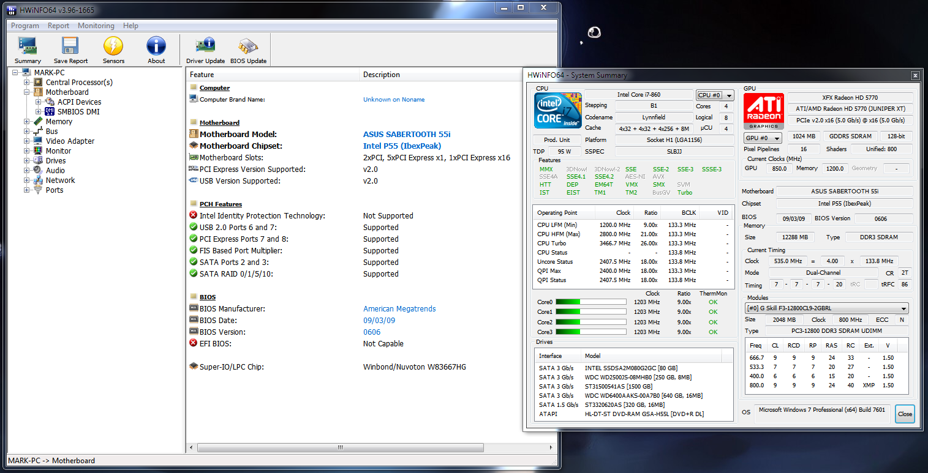This screenshot has height=473, width=928.
Task: Open the Program menu
Action: pyautogui.click(x=25, y=26)
